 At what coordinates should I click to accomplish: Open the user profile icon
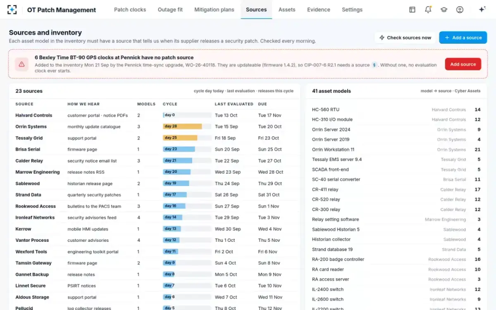click(x=460, y=10)
